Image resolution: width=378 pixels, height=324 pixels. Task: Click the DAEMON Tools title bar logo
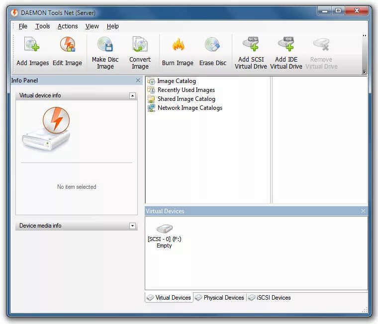(14, 12)
